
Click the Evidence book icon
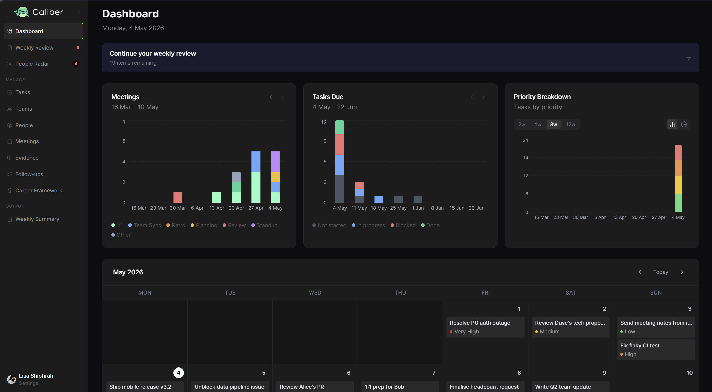(x=10, y=158)
